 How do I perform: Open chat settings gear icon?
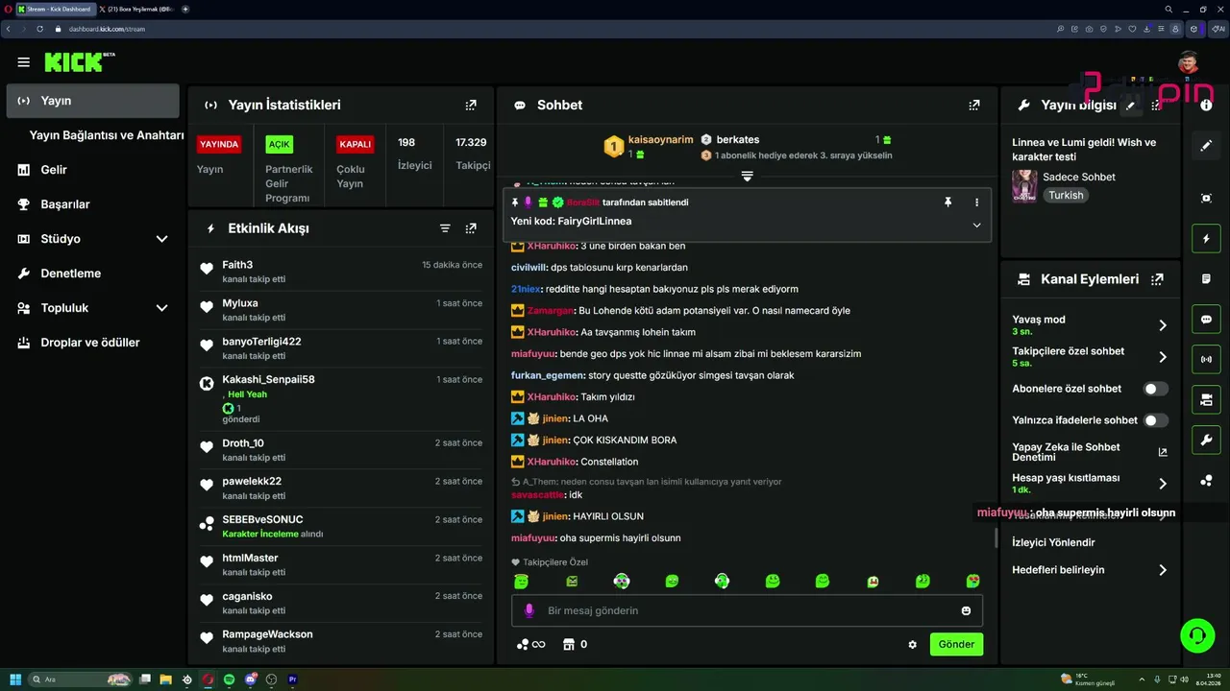pos(912,645)
